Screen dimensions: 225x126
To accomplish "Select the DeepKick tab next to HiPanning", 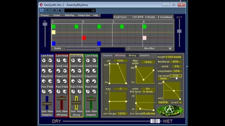I will point(108,55).
